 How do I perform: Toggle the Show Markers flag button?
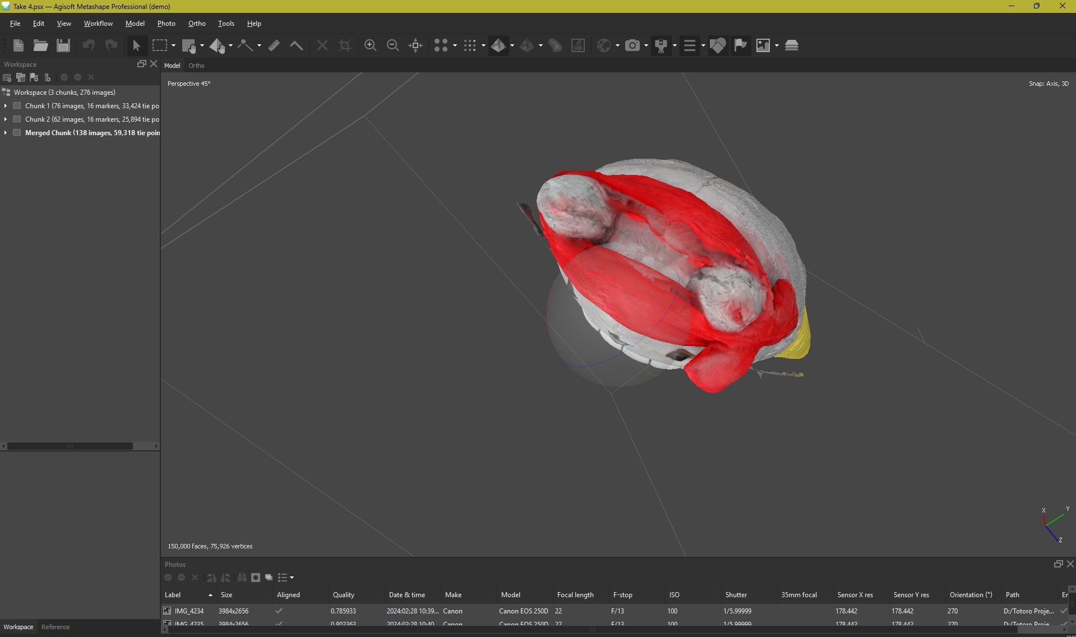740,45
